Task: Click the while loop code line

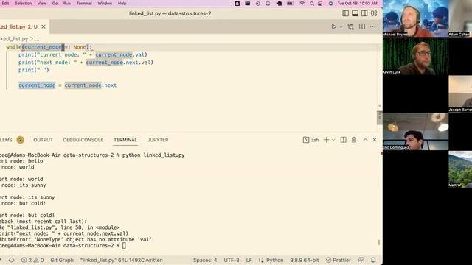Action: pos(49,47)
